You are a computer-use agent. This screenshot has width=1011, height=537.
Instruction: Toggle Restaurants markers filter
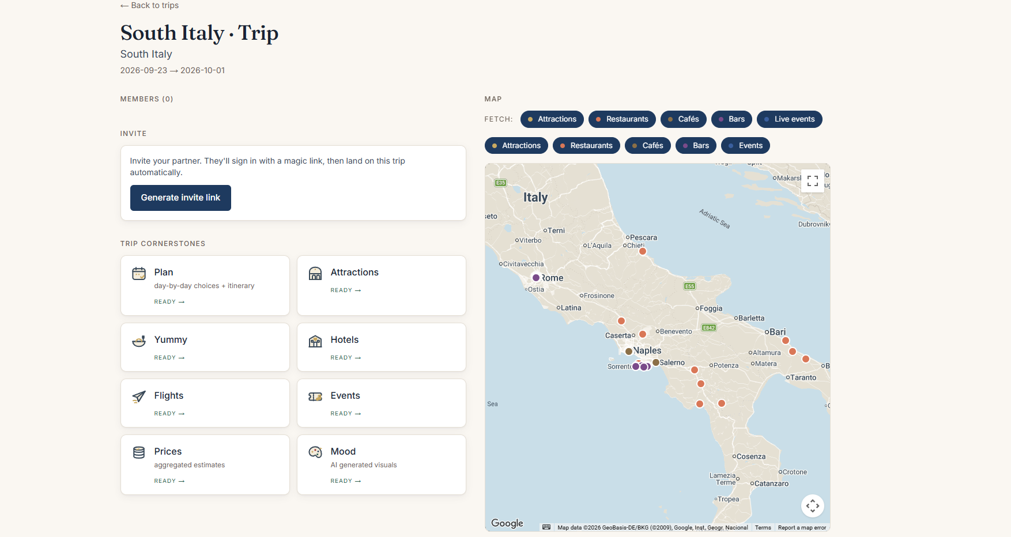586,146
